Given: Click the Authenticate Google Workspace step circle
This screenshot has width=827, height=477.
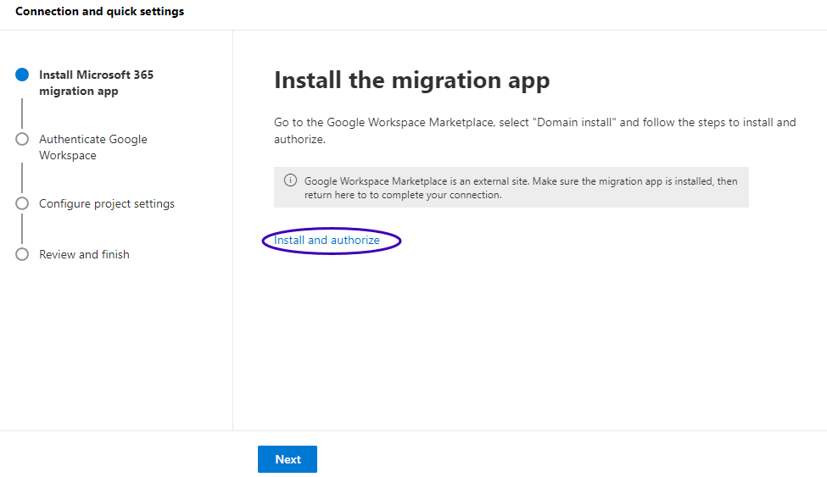Looking at the screenshot, I should [x=22, y=140].
